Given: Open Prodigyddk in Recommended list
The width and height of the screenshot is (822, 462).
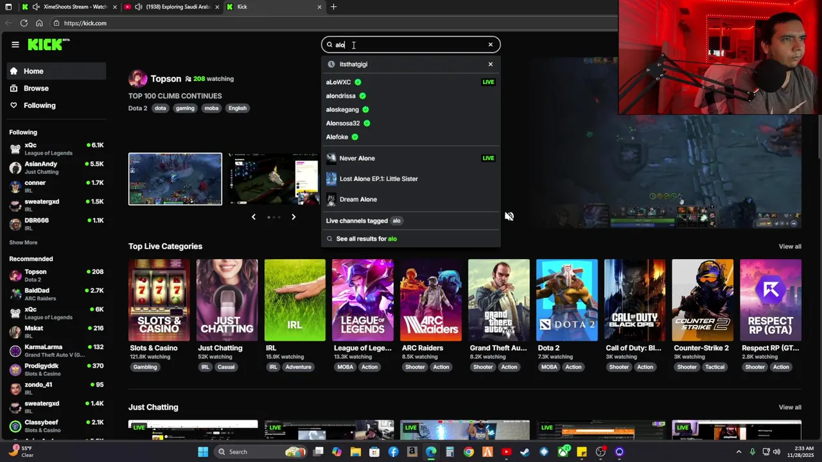Looking at the screenshot, I should tap(56, 370).
